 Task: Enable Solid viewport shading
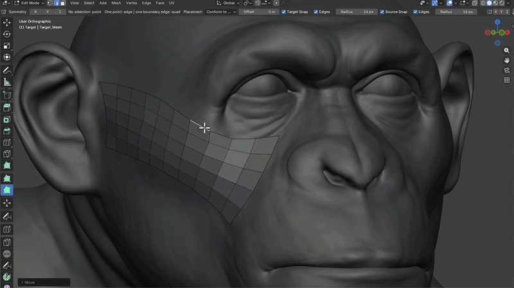click(x=489, y=3)
